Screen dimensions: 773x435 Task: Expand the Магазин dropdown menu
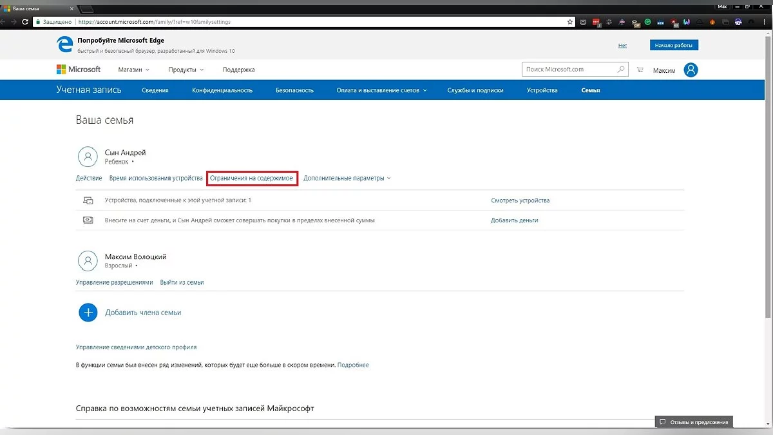(133, 70)
